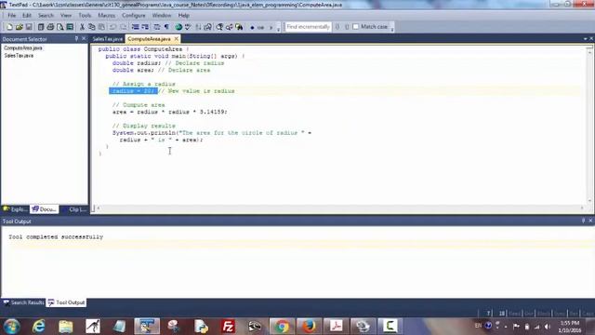Image resolution: width=595 pixels, height=335 pixels.
Task: Toggle word wrap icon
Action: click(x=157, y=27)
